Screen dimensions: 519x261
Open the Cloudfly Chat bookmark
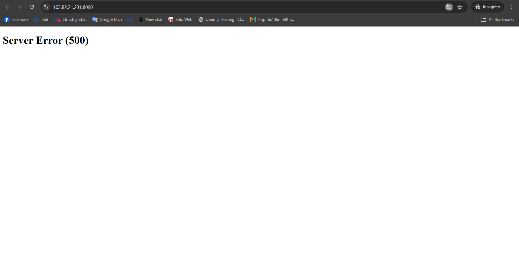(71, 19)
